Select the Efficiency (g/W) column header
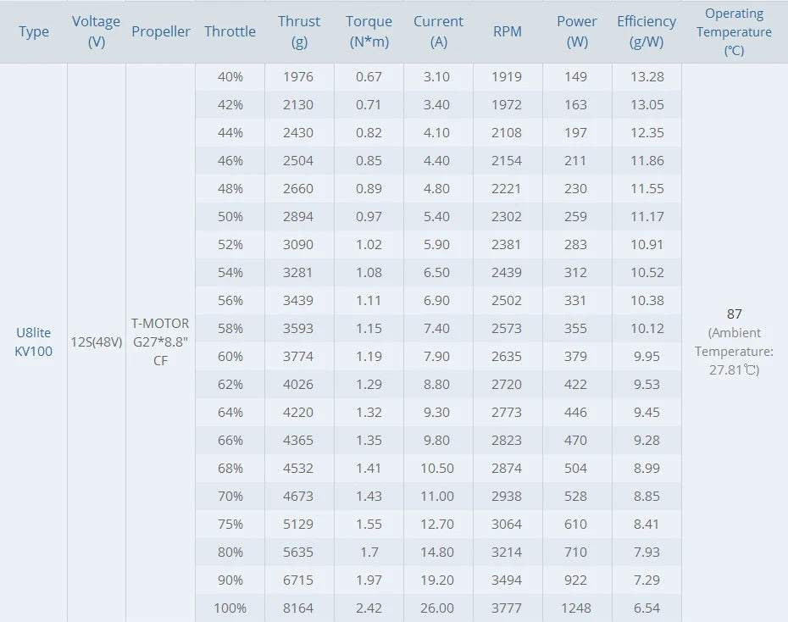The image size is (788, 622). point(646,31)
